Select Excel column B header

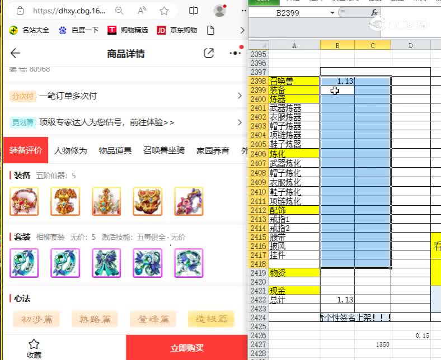click(x=337, y=45)
